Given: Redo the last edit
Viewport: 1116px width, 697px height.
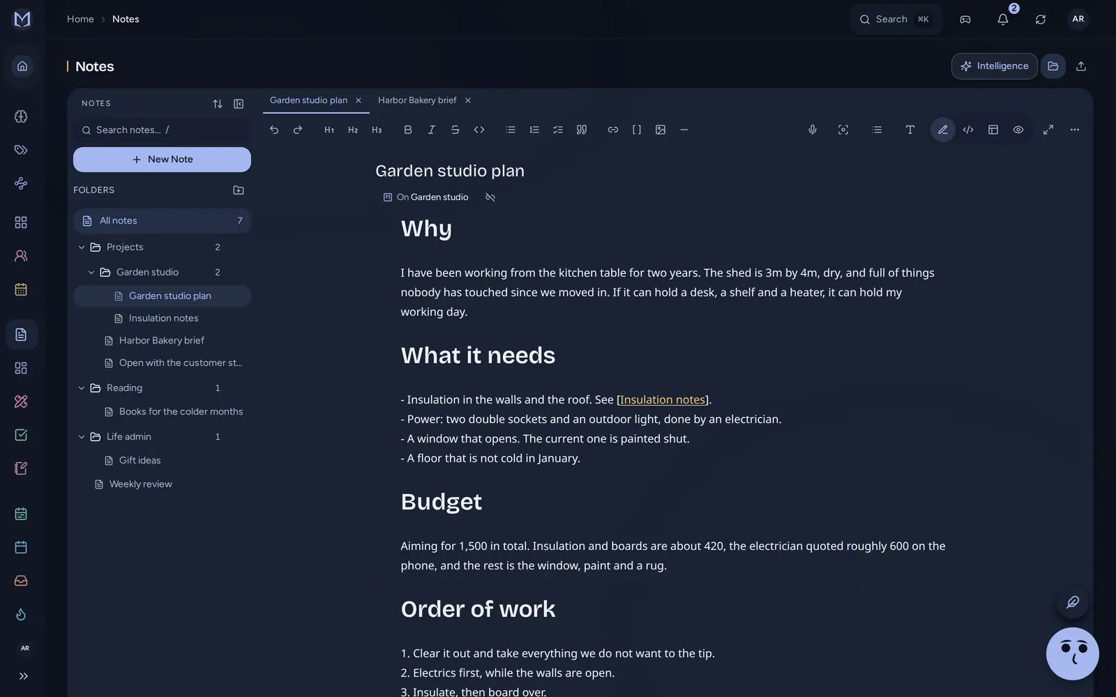Looking at the screenshot, I should (298, 130).
